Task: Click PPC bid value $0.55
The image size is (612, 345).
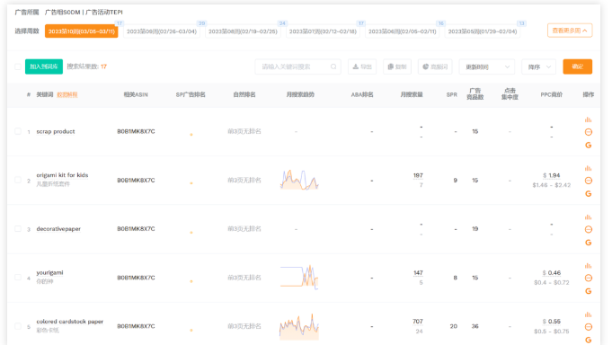Action: [552, 322]
